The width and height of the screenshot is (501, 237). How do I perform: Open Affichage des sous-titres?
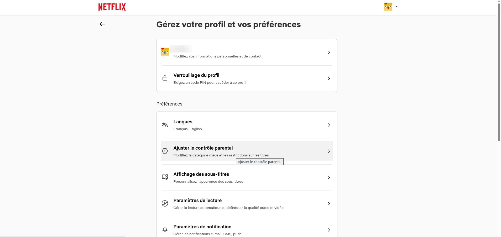[x=247, y=177]
